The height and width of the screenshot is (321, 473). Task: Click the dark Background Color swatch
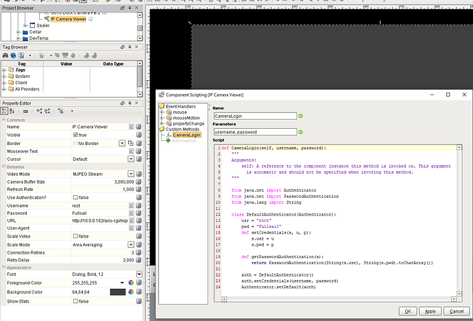point(118,292)
